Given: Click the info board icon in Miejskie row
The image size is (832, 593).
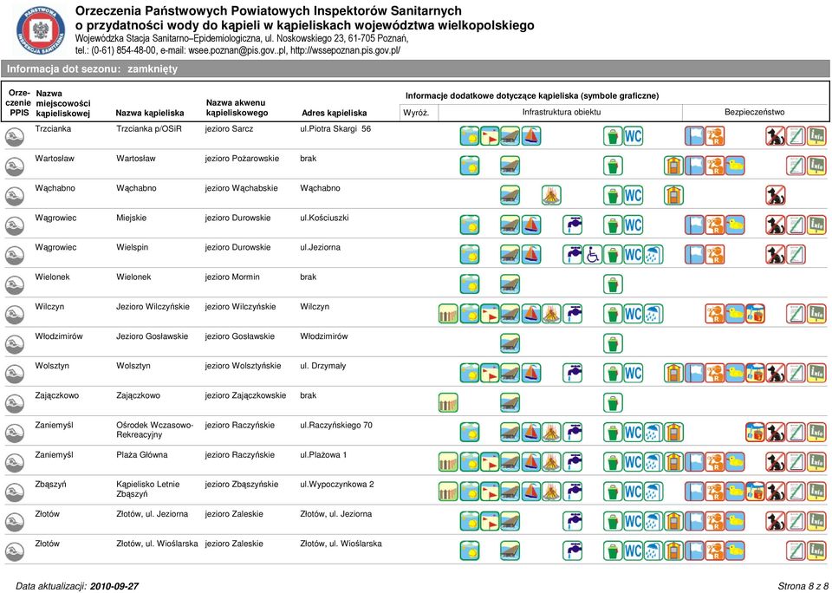Looking at the screenshot, I should pos(816,225).
